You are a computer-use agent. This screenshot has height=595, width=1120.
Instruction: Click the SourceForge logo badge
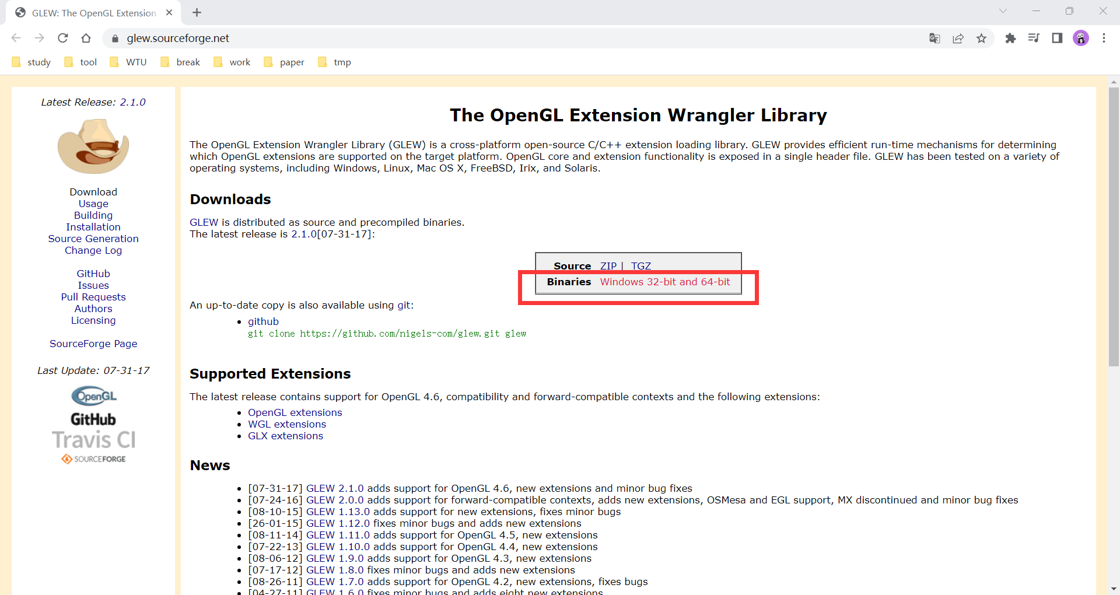click(93, 459)
